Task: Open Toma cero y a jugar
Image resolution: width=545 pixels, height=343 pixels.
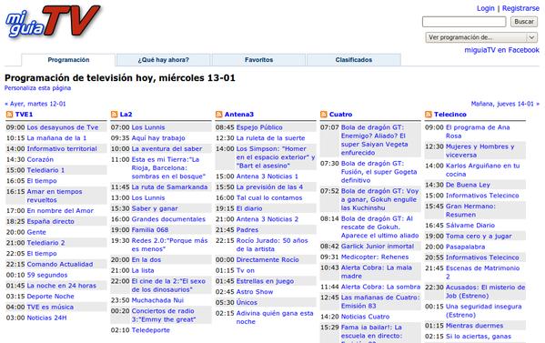Action: coord(479,237)
